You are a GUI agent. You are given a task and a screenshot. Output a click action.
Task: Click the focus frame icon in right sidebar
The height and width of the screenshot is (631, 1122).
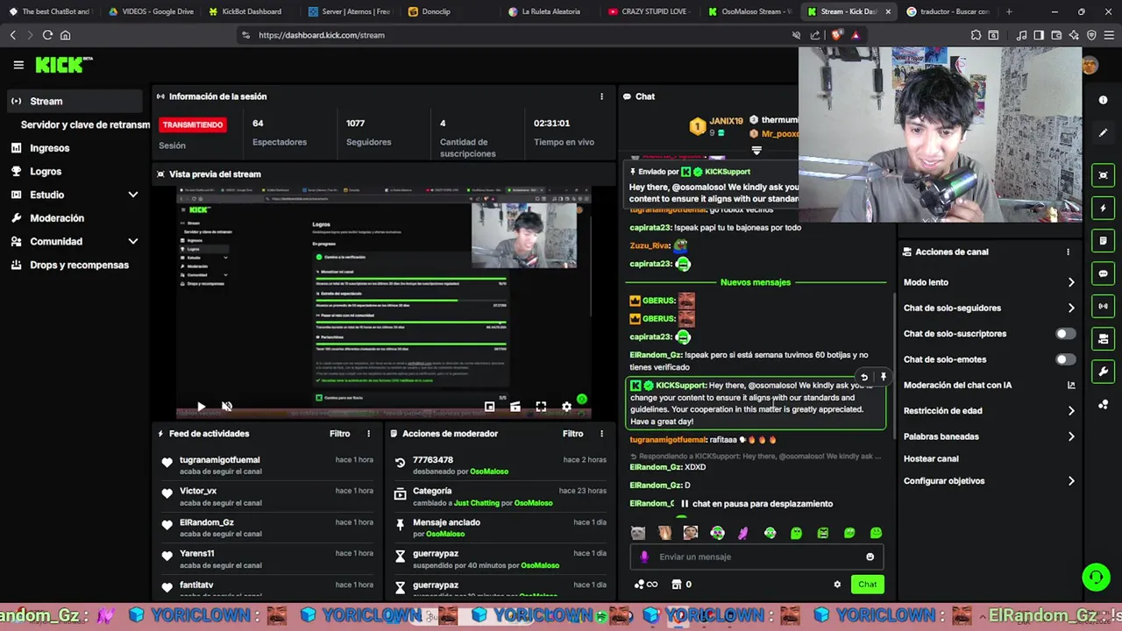[x=1104, y=175]
